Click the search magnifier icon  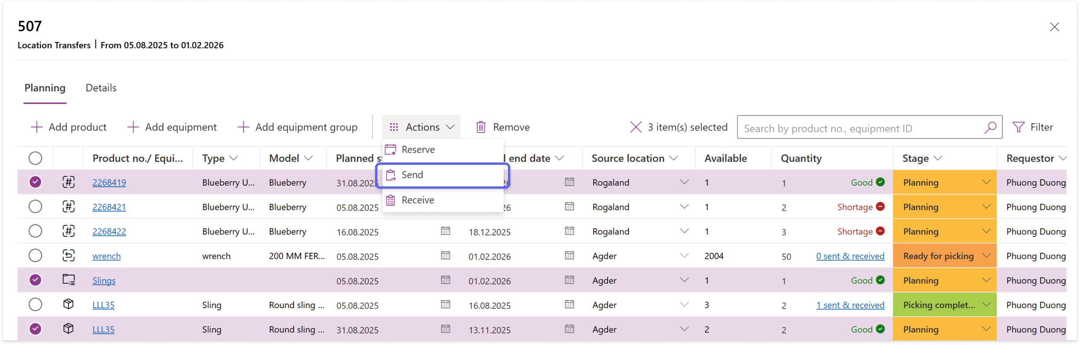(990, 127)
